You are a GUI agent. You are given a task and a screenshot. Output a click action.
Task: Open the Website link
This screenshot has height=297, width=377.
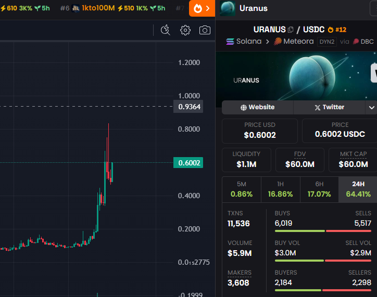pyautogui.click(x=258, y=107)
